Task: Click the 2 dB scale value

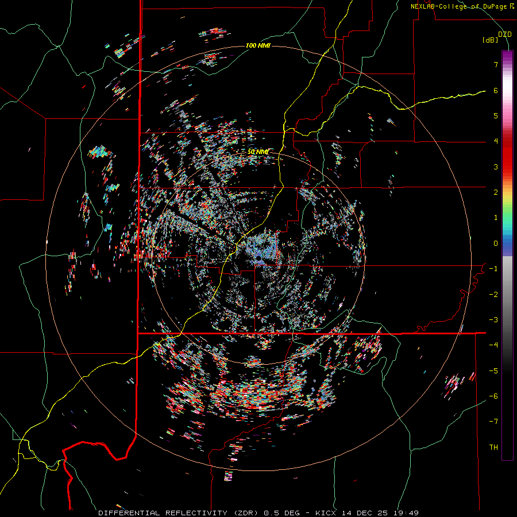Action: [x=496, y=192]
